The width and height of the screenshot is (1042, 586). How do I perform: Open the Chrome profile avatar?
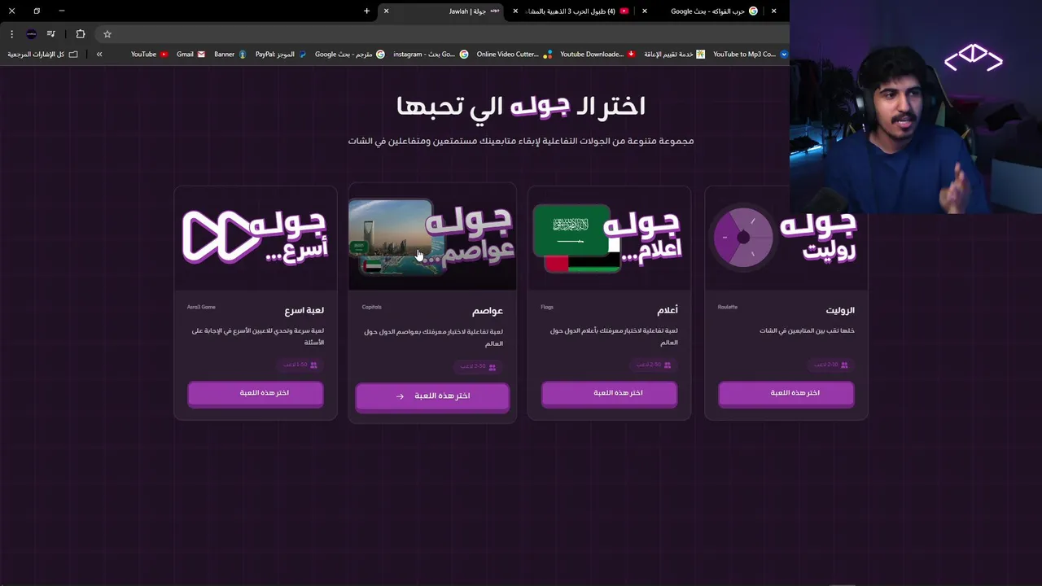(31, 34)
